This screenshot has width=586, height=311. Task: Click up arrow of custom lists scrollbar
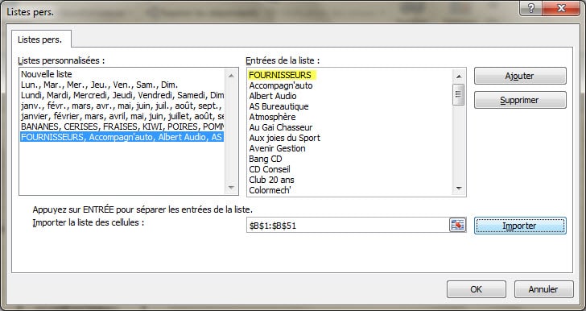[x=231, y=76]
